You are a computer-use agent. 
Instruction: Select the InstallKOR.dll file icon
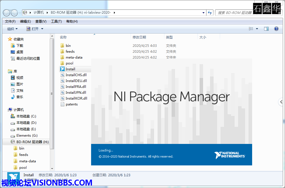(62, 98)
